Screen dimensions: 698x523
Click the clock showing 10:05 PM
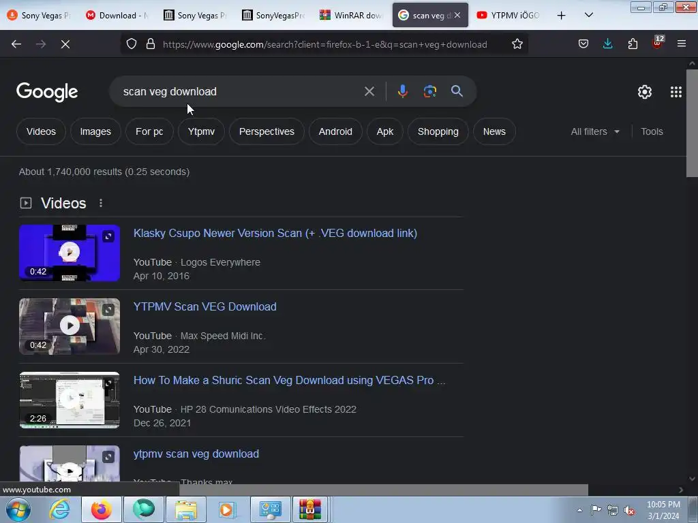point(663,510)
